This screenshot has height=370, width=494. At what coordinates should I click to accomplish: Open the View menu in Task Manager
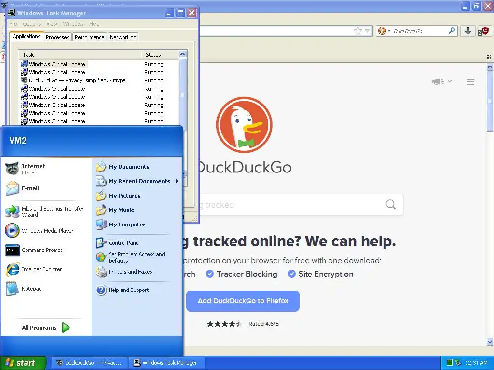52,24
